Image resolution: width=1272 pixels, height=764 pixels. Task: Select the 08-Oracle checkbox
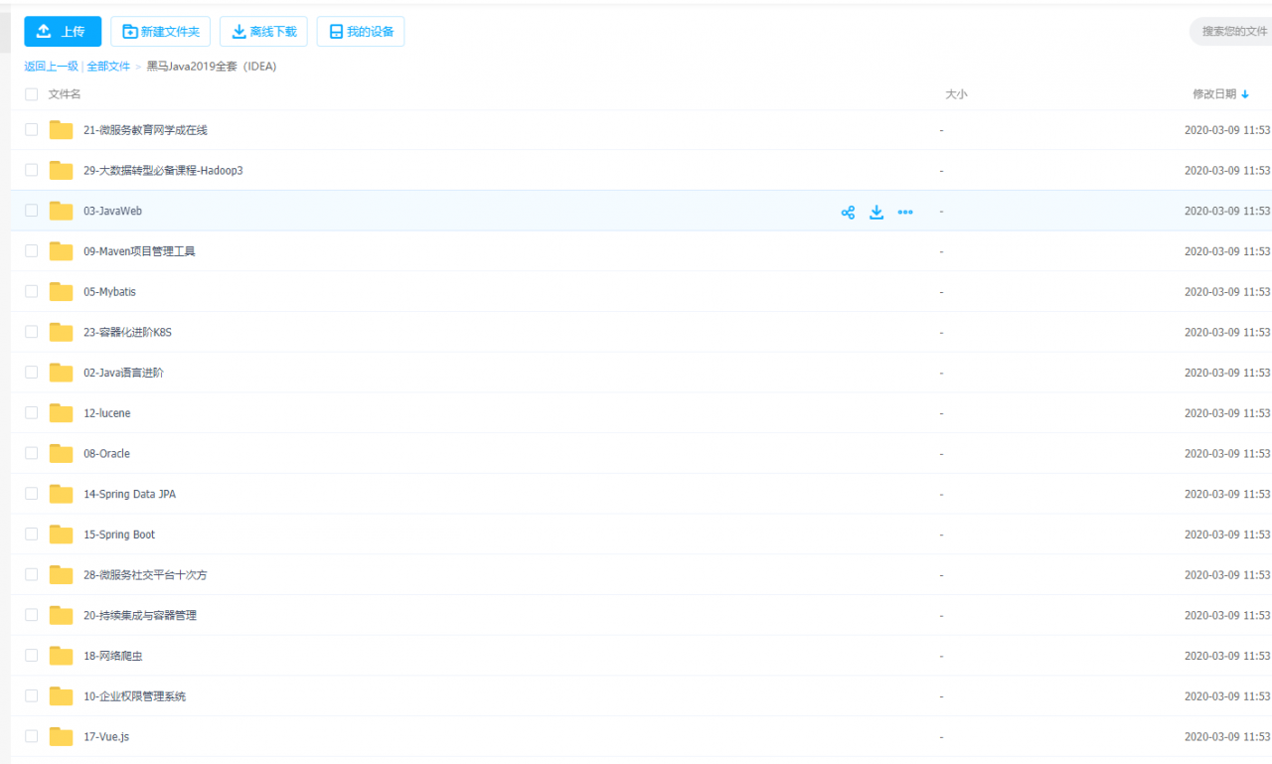[x=31, y=453]
